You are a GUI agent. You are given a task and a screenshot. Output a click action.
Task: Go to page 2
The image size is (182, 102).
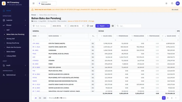168,98
